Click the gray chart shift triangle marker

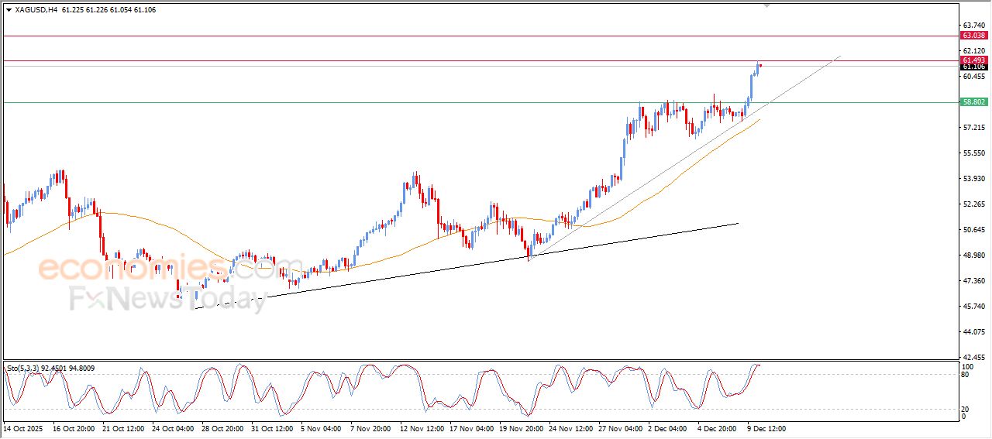pyautogui.click(x=766, y=5)
